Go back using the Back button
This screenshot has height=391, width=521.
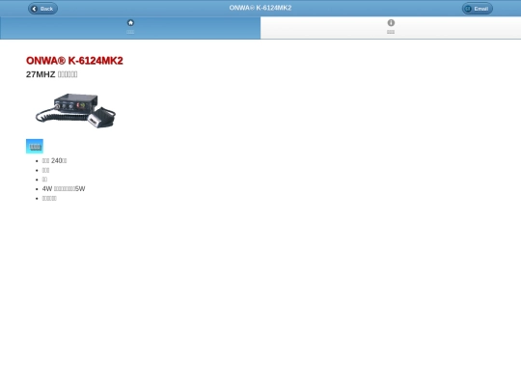(x=42, y=9)
